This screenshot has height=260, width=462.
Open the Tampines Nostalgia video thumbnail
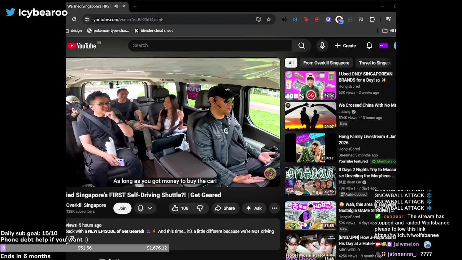point(310,215)
